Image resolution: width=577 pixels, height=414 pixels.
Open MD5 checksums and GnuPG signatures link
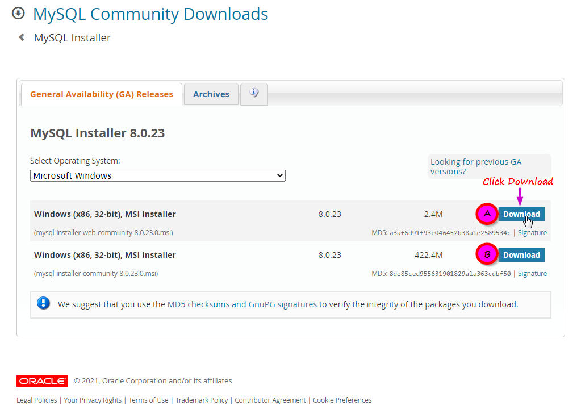tap(242, 304)
